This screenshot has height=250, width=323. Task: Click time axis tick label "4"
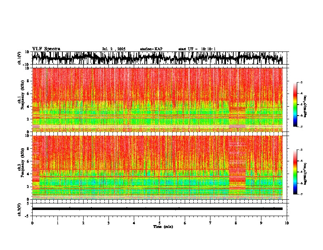[134, 223]
